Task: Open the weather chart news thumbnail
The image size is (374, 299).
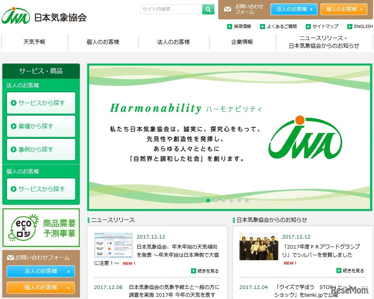Action: tap(114, 245)
